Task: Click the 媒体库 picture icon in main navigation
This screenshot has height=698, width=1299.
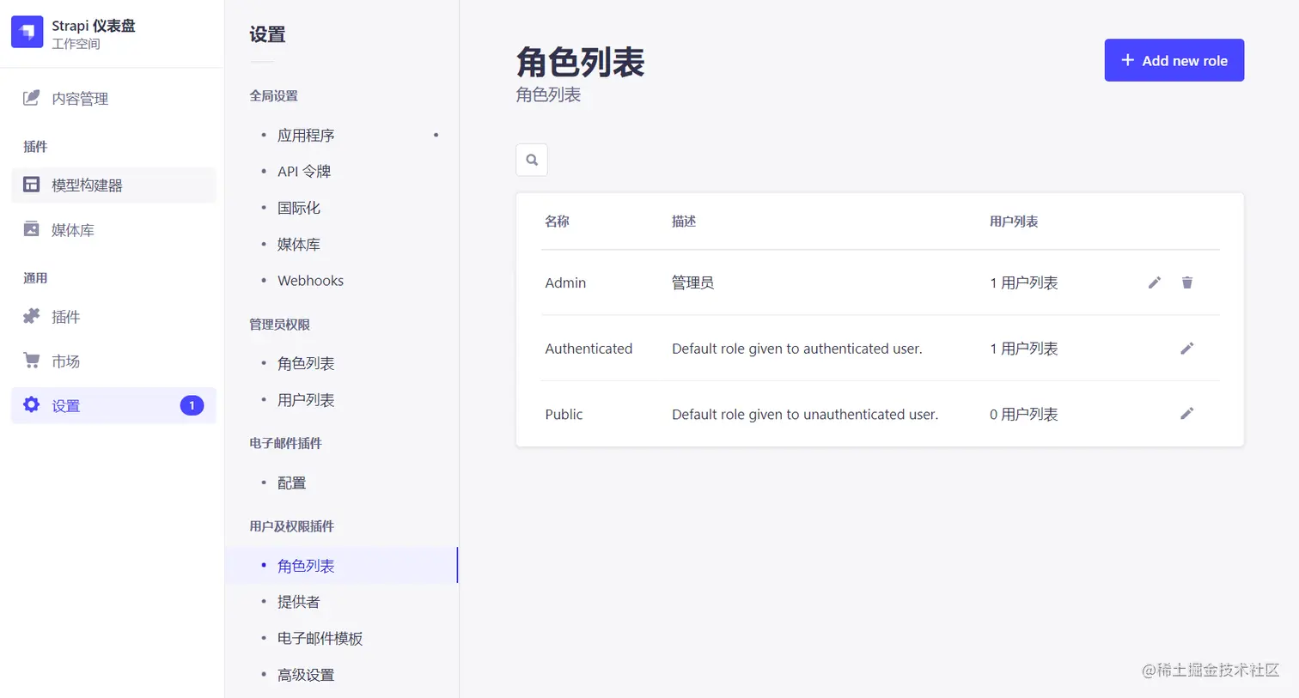Action: coord(31,229)
